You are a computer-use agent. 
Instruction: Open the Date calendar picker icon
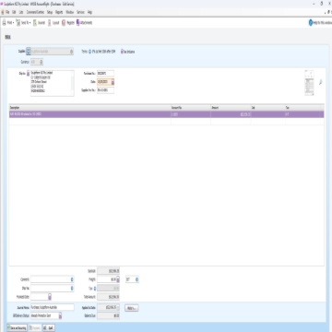pos(113,82)
